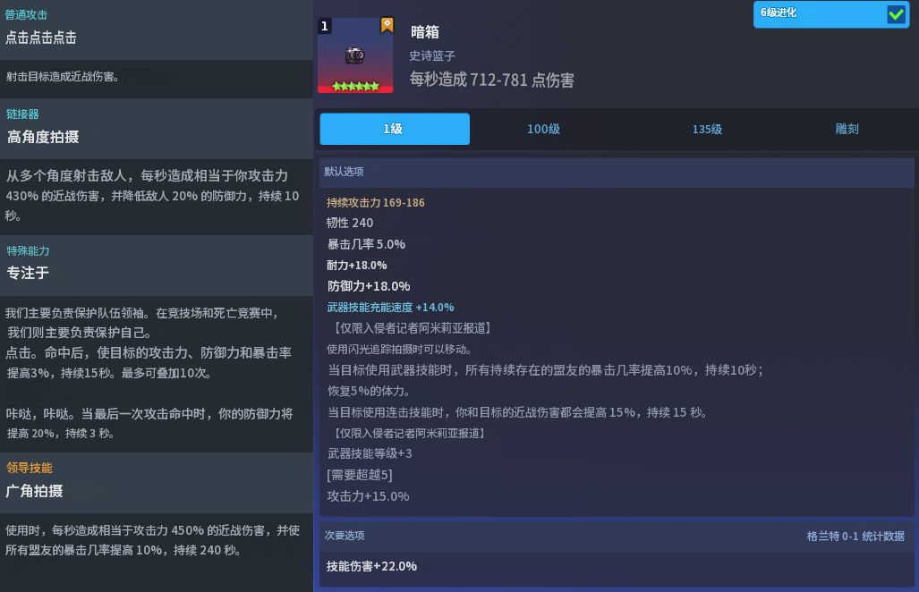Click the 防御力+18.0% stat
Screen dimensions: 919x592
368,286
